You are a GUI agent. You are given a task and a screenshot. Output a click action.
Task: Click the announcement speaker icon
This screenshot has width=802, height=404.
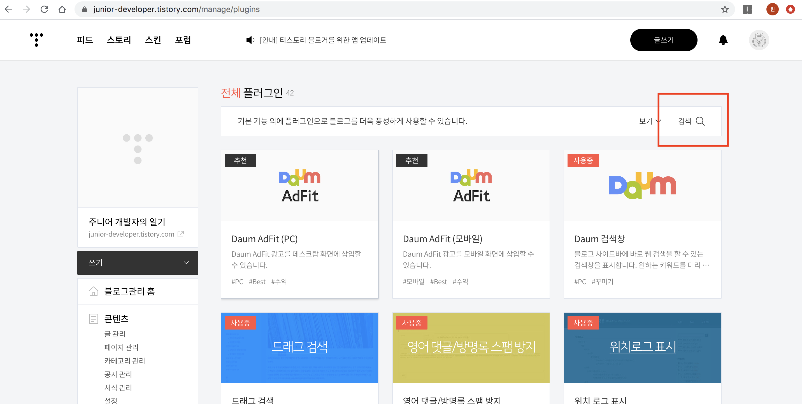(250, 40)
